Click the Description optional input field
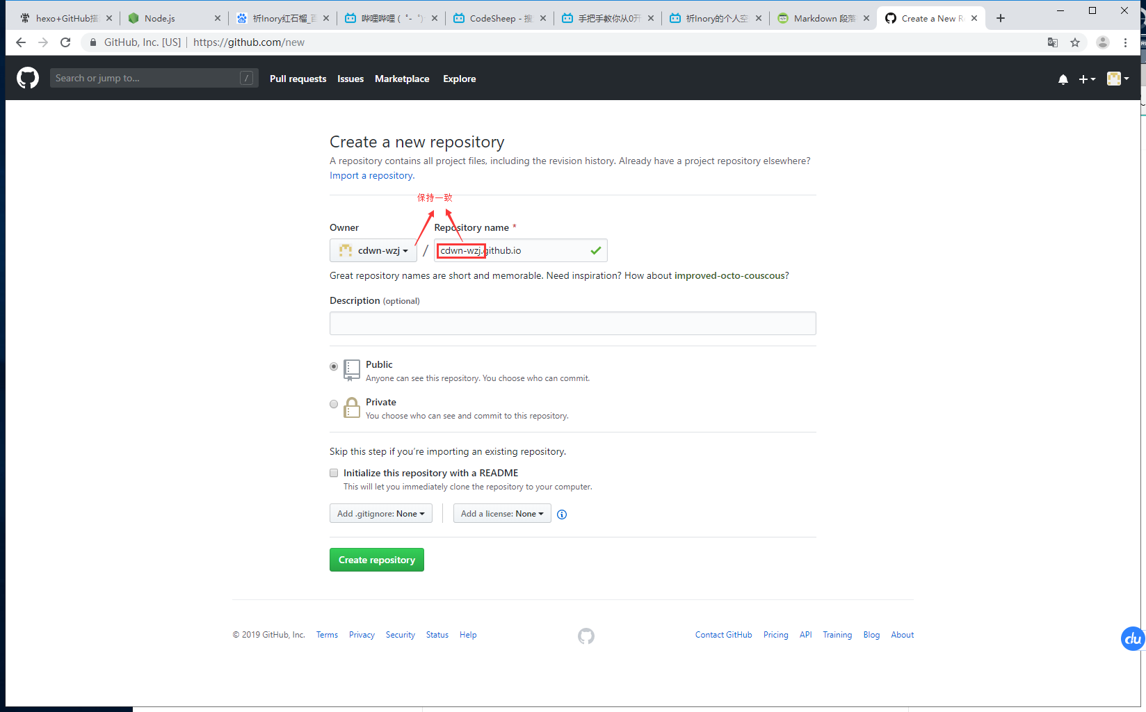This screenshot has width=1146, height=712. click(x=572, y=323)
